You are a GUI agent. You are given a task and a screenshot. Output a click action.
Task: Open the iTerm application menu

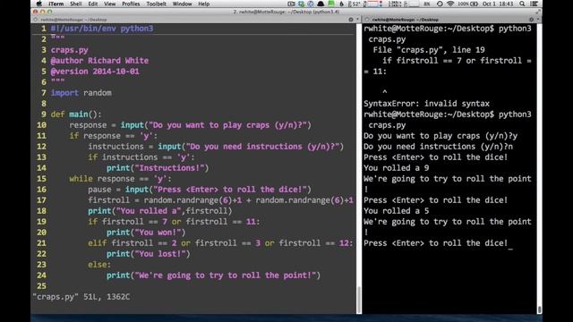point(56,4)
